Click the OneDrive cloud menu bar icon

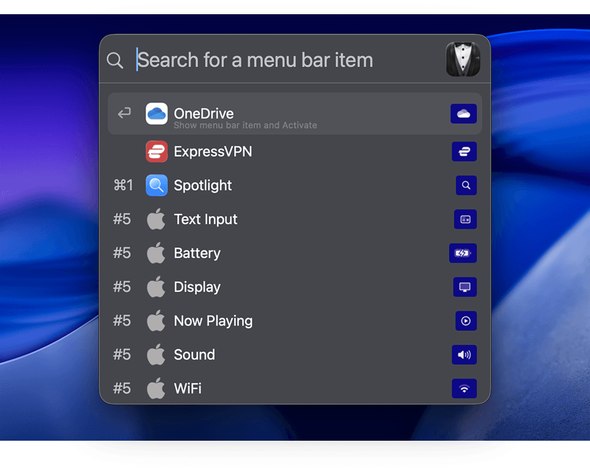tap(464, 114)
